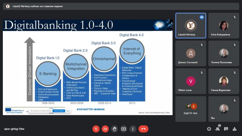This screenshot has height=136, width=242.
Task: Click the Omnichannel circle on the slide
Action: pos(104,59)
